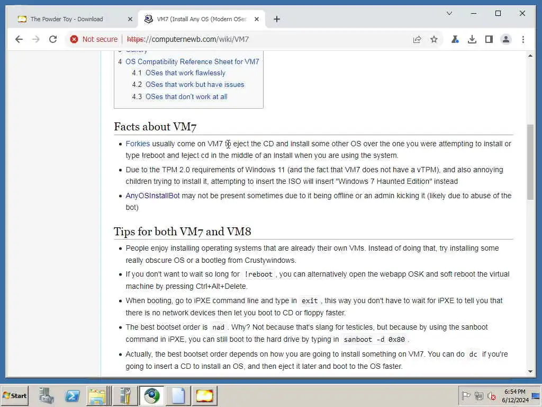Open the downloads icon

pyautogui.click(x=472, y=39)
